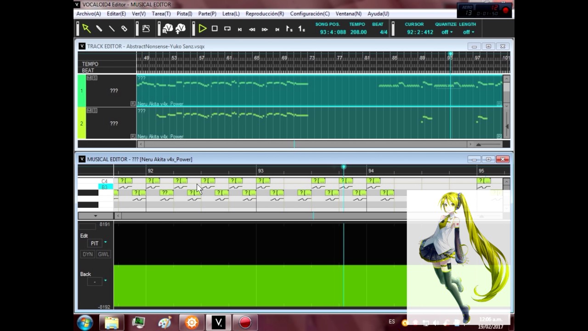
Task: Toggle the R button on track 1
Action: tap(133, 103)
